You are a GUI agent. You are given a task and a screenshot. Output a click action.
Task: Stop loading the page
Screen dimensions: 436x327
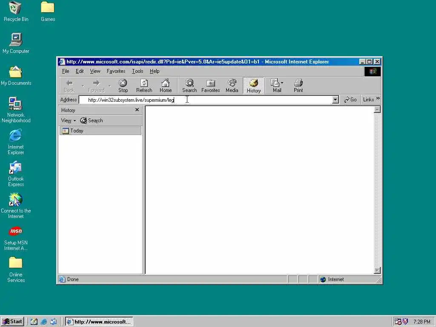[x=123, y=86]
